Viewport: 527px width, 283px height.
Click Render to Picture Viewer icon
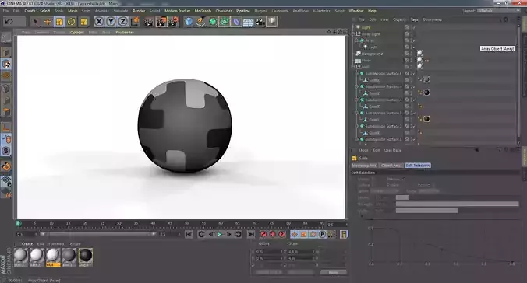click(x=161, y=22)
